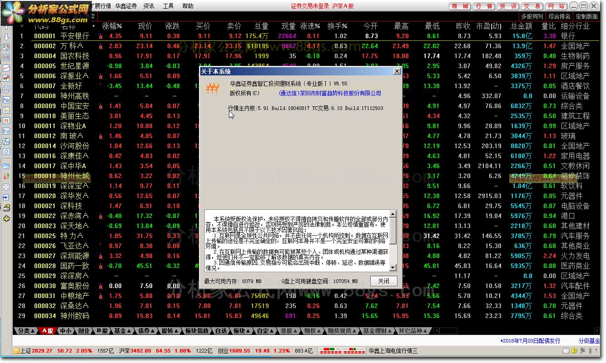Sort by the 总金额 column header

pyautogui.click(x=521, y=26)
